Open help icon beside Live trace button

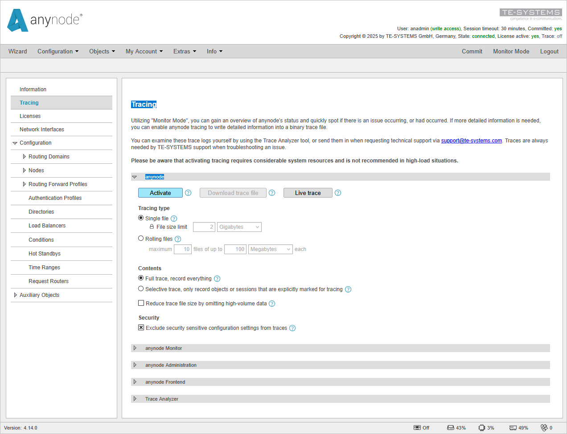337,193
